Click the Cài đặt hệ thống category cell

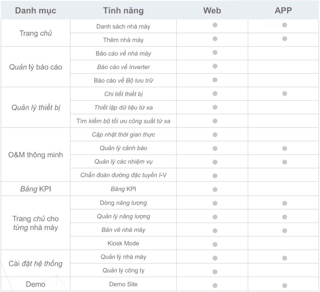[36, 264]
